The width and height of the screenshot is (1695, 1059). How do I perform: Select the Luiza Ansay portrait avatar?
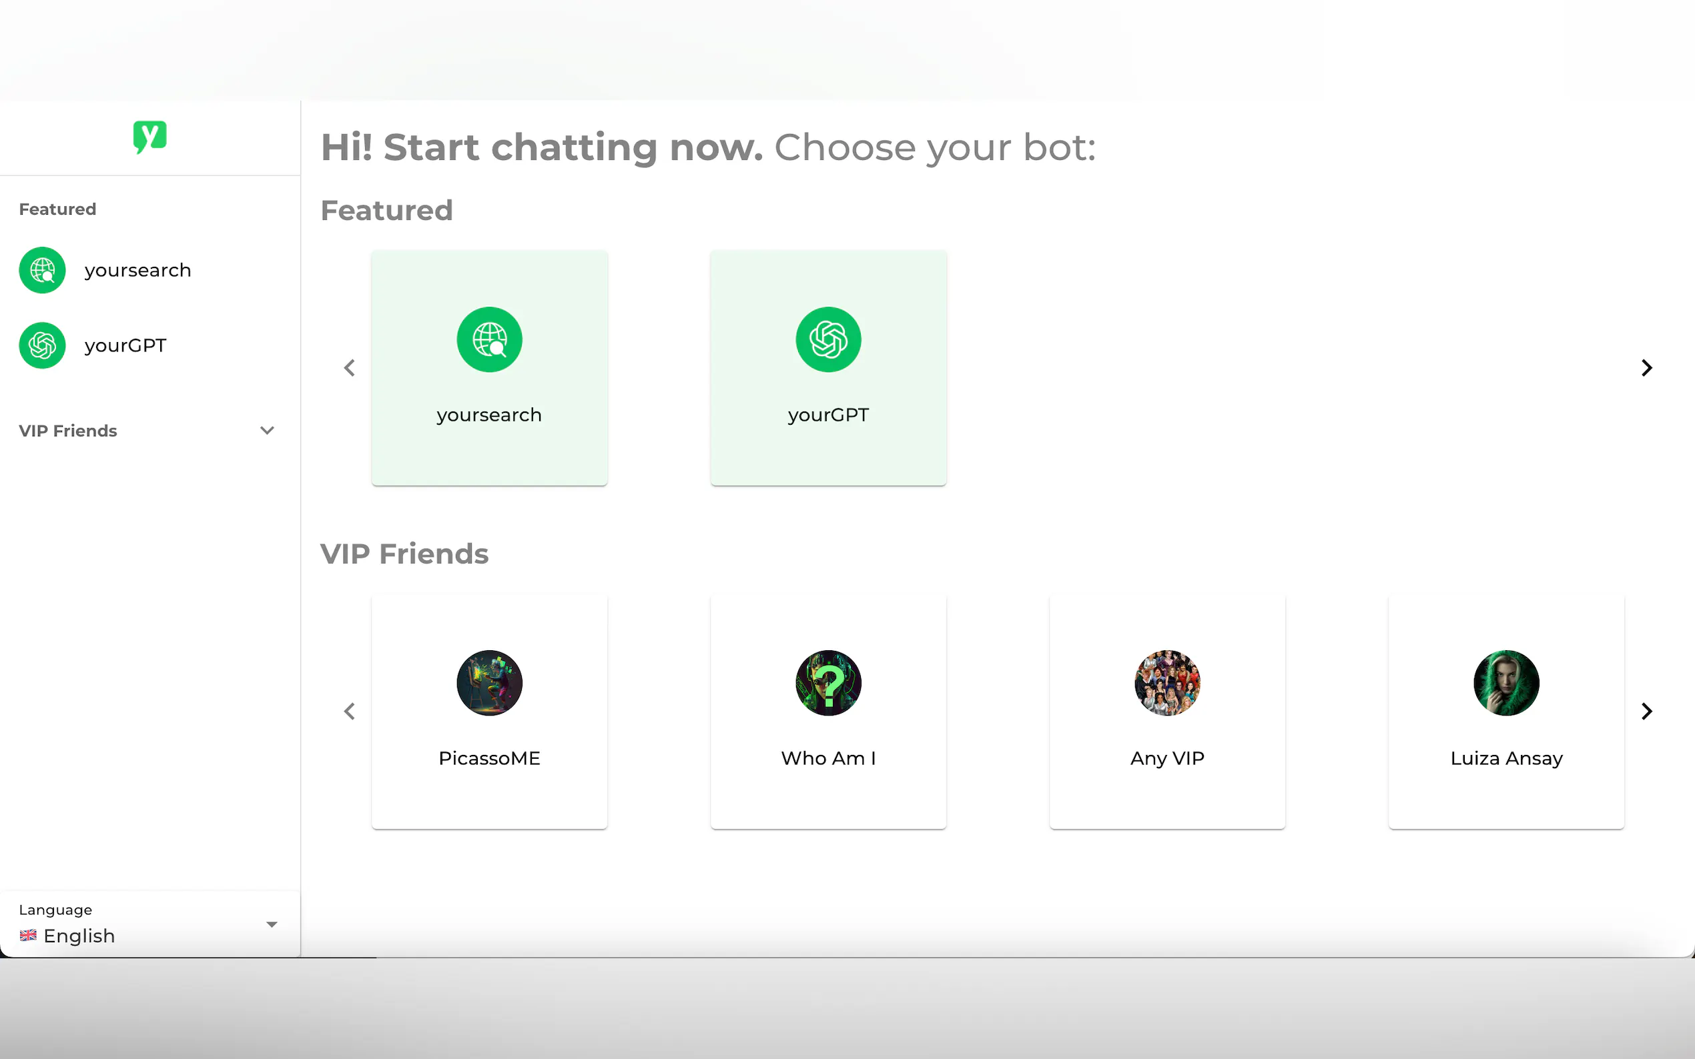coord(1505,683)
